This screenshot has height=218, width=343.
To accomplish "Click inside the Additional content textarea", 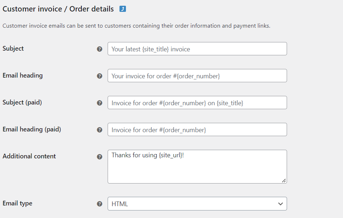I will click(x=197, y=167).
